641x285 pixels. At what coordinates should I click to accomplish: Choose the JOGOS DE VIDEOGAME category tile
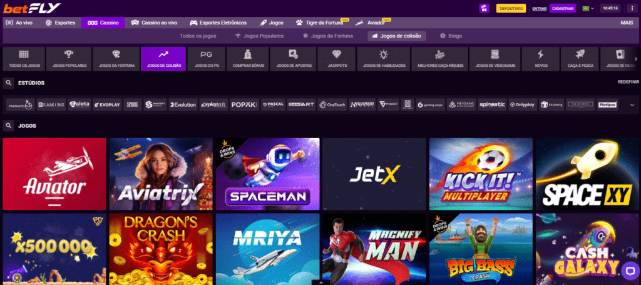pyautogui.click(x=495, y=59)
